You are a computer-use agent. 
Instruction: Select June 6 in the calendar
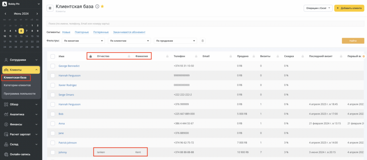click(21, 31)
